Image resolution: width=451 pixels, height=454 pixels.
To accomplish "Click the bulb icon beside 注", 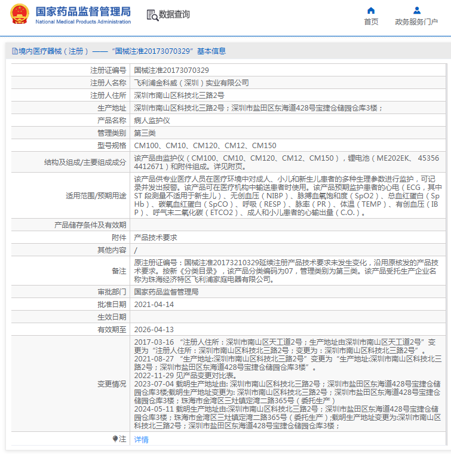I will [115, 439].
